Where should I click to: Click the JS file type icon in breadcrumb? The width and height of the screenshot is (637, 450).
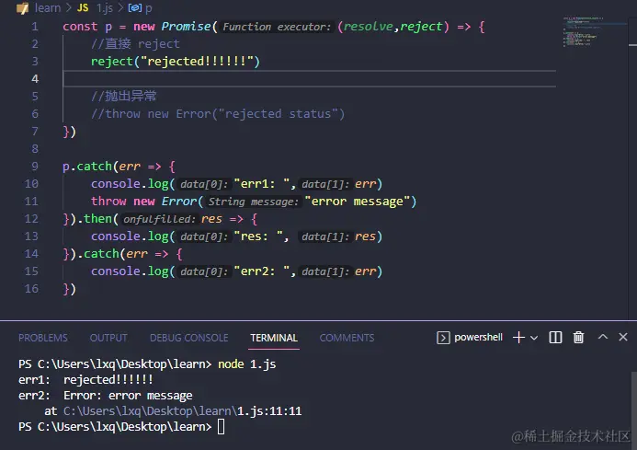pyautogui.click(x=83, y=7)
